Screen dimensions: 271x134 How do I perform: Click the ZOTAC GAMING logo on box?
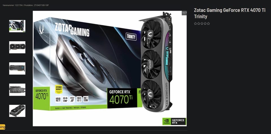click(72, 30)
